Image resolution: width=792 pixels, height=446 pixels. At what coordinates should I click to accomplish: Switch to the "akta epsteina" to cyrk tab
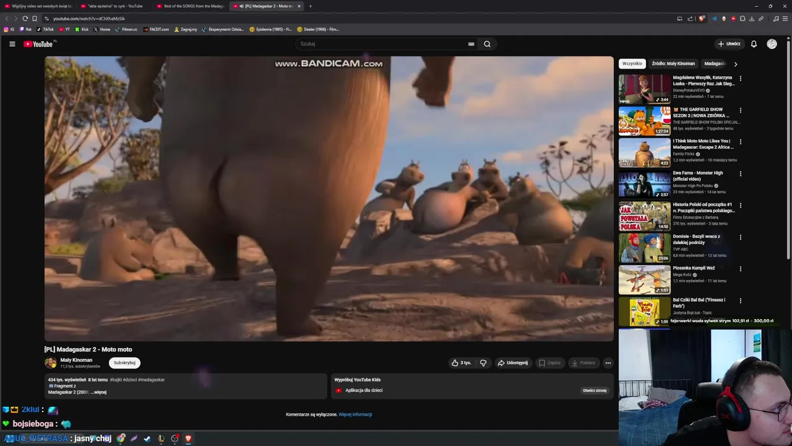click(x=114, y=6)
